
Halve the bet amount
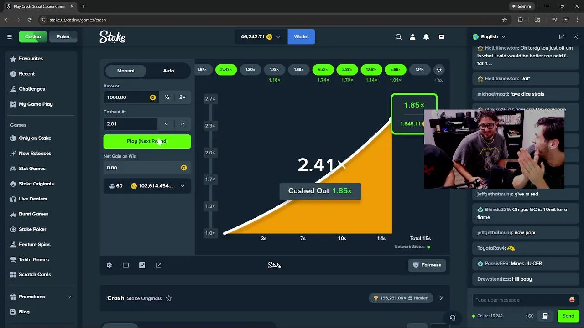pyautogui.click(x=167, y=97)
